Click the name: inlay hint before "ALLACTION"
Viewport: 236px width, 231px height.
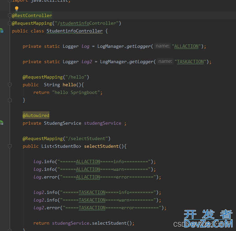point(162,46)
